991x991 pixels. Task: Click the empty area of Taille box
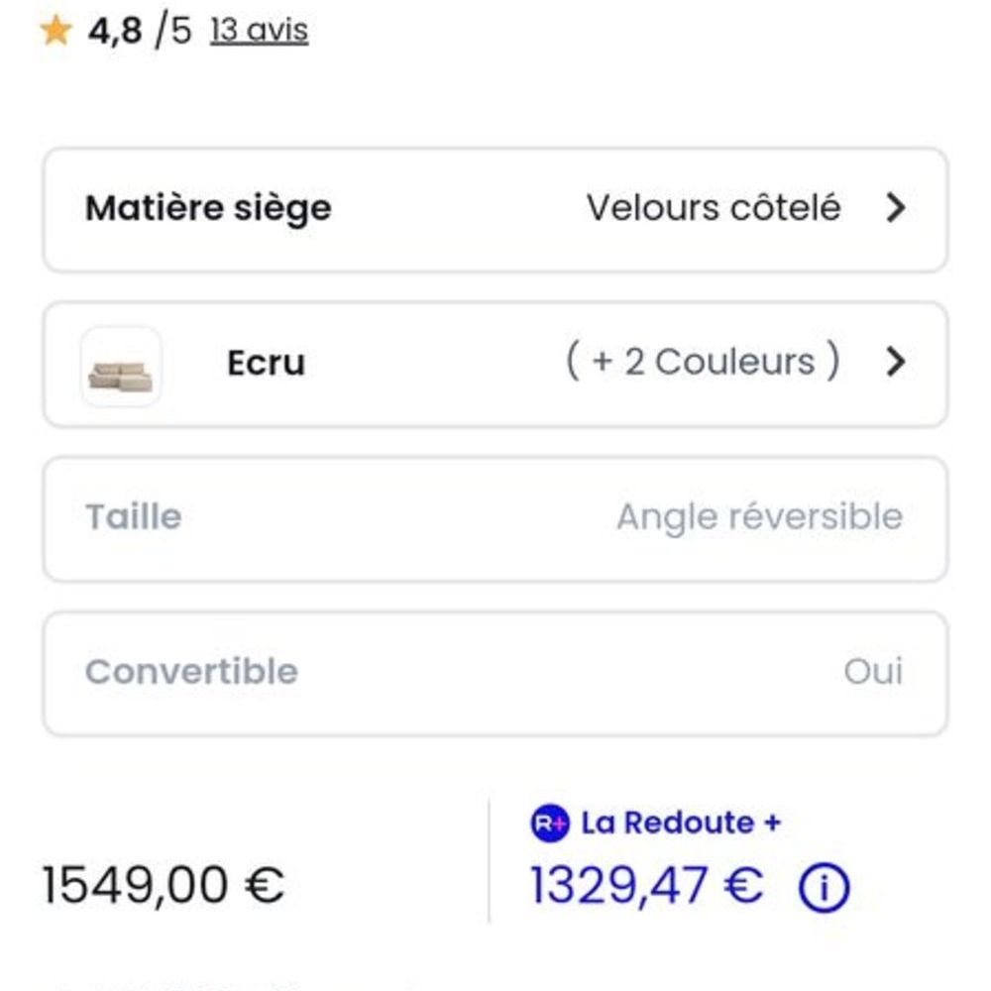(x=398, y=518)
